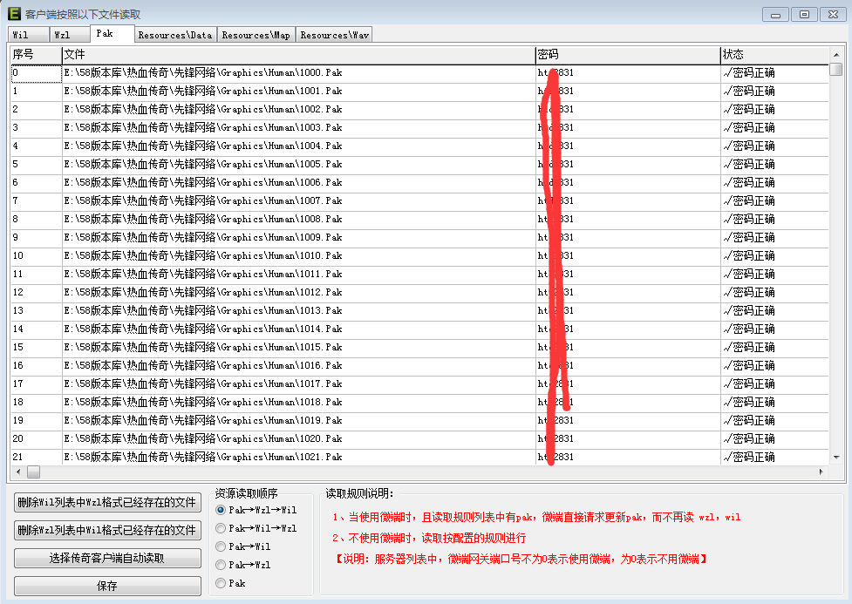
Task: Open the Resources\Map tab
Action: pyautogui.click(x=256, y=35)
